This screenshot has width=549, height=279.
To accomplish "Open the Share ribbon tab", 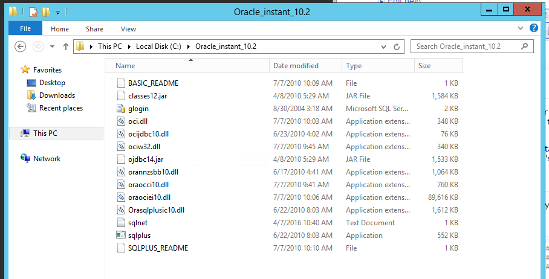I will point(94,28).
